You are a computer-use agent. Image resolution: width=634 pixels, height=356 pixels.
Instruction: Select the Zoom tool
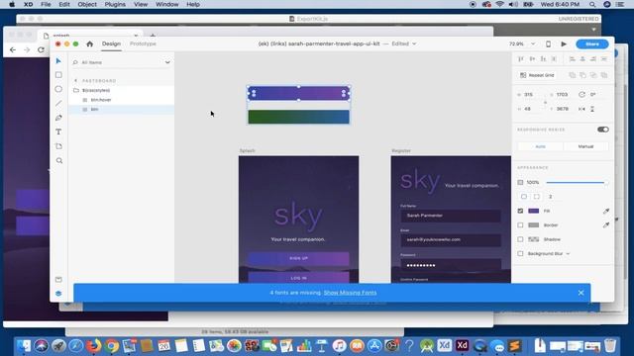coord(59,160)
